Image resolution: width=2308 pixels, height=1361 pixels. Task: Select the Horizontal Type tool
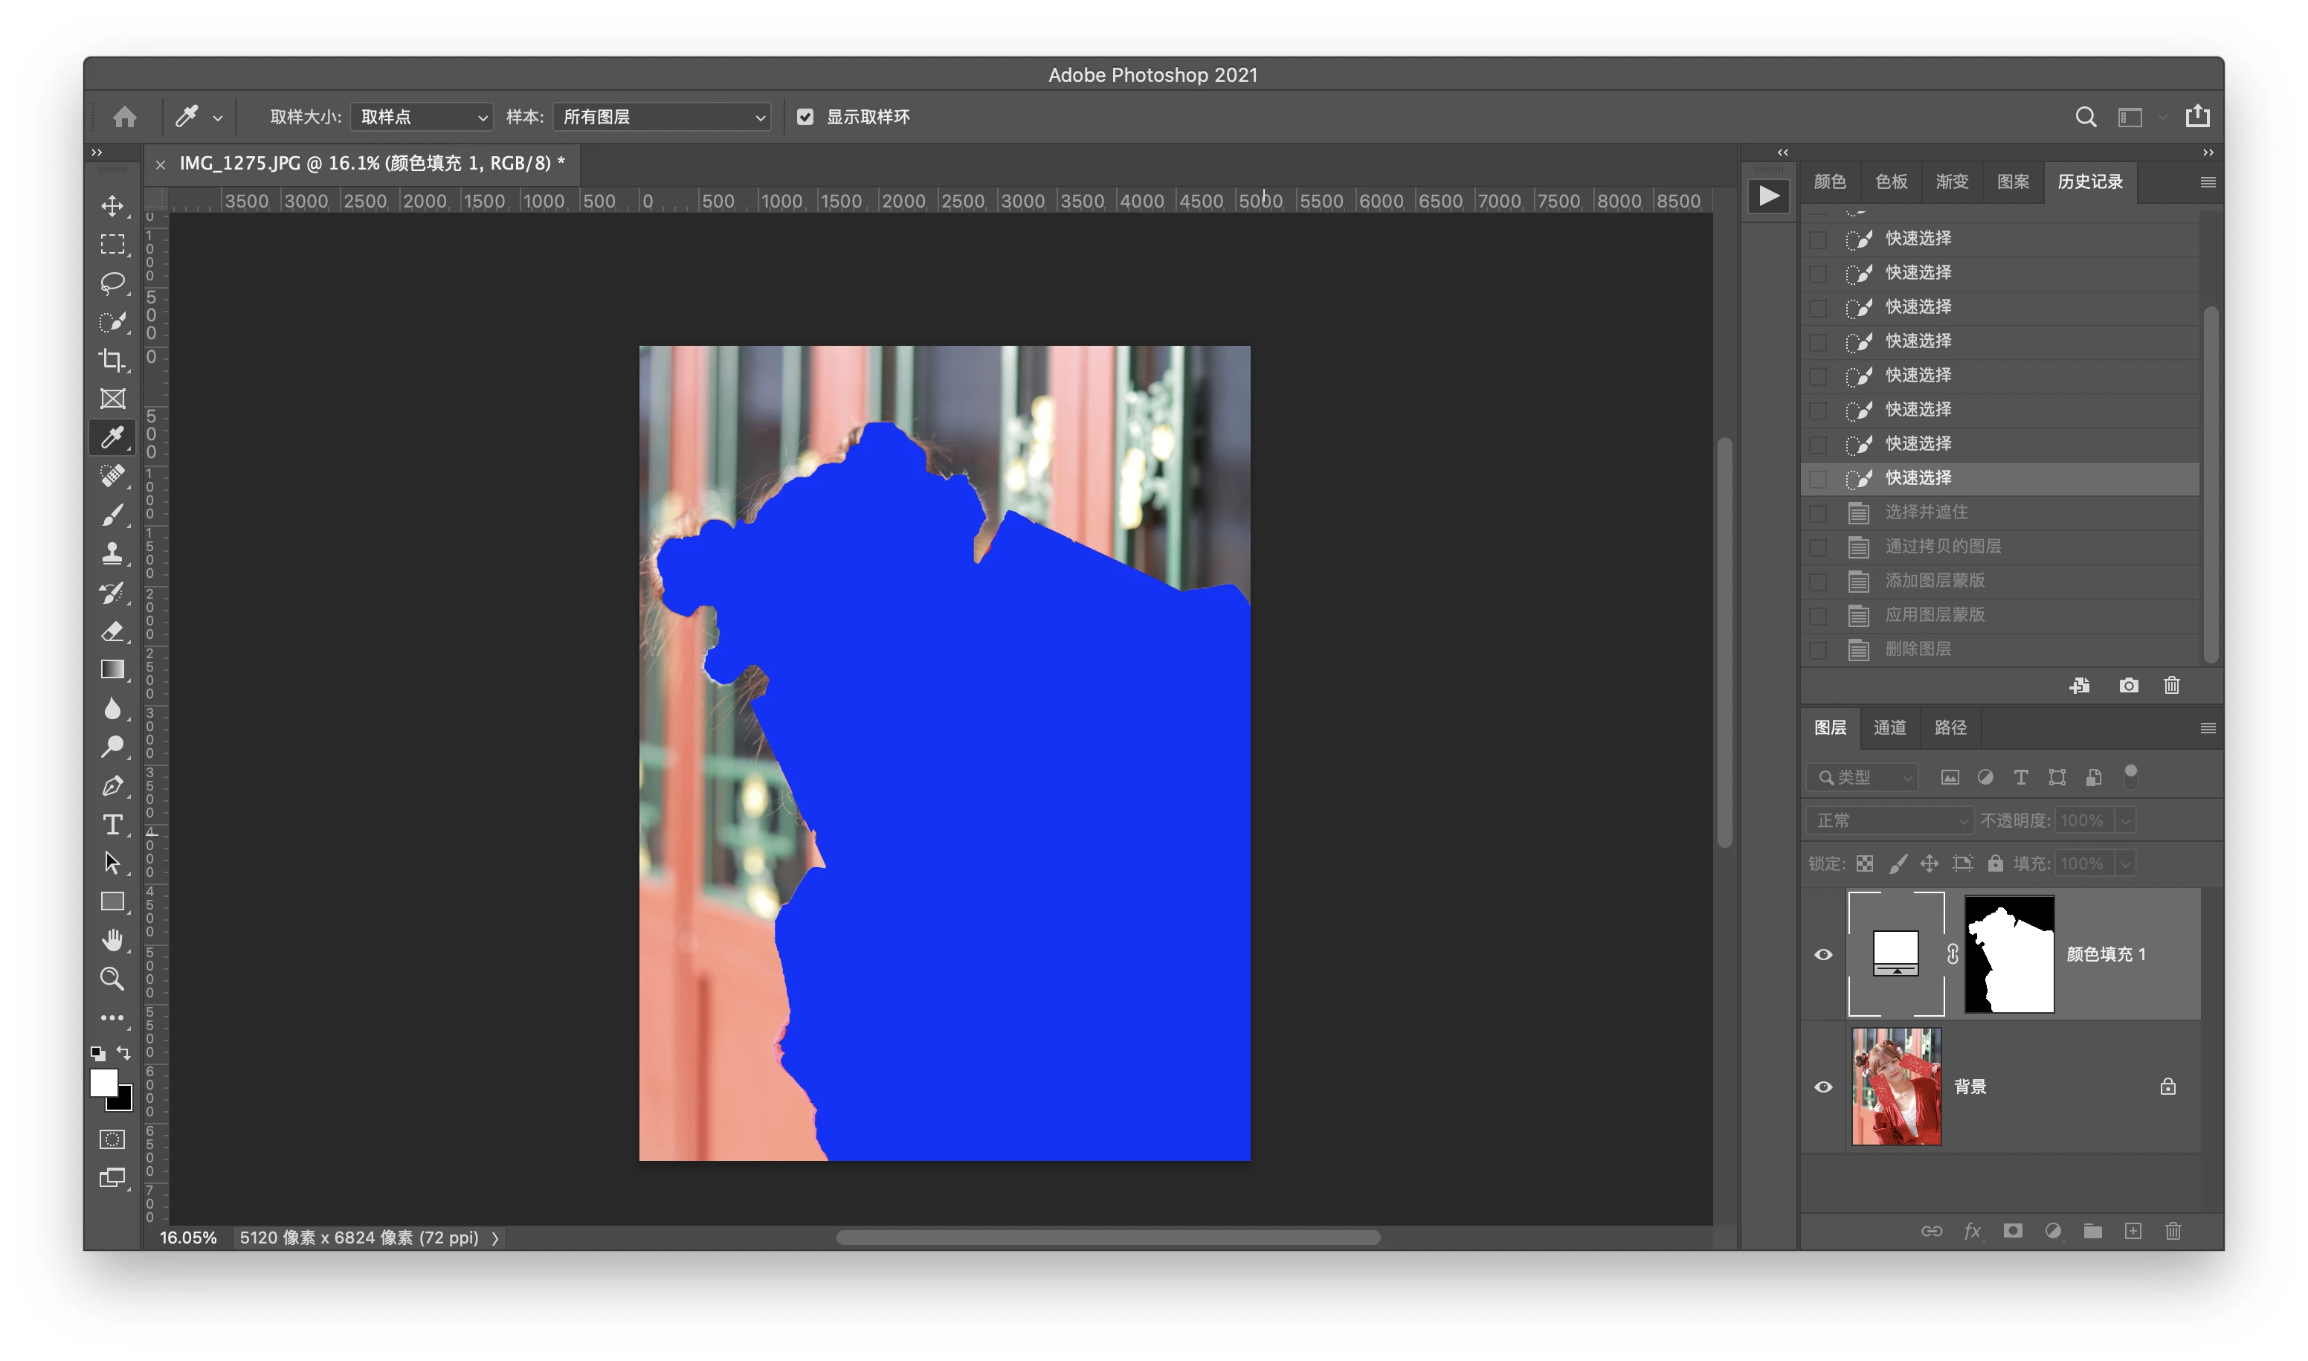pos(112,825)
